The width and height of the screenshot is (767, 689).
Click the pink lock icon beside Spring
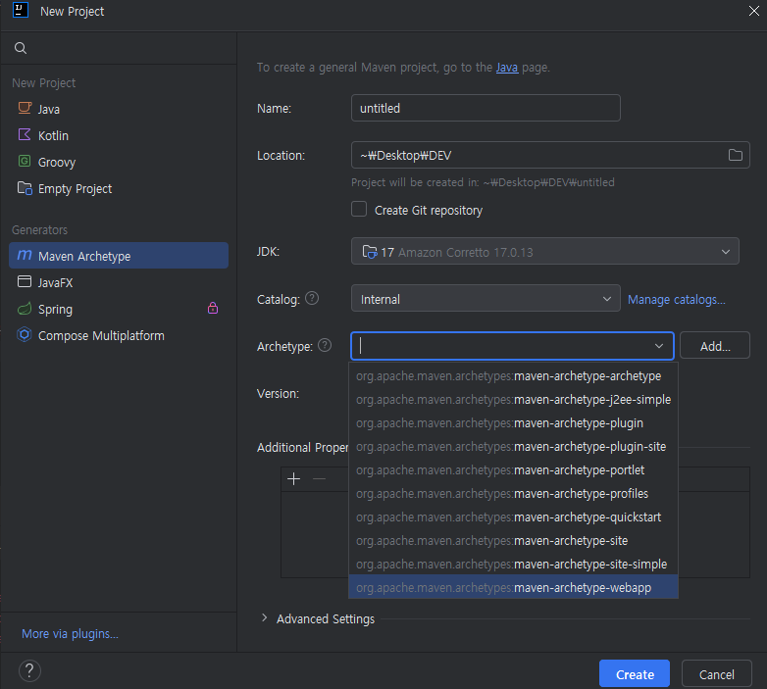coord(212,308)
